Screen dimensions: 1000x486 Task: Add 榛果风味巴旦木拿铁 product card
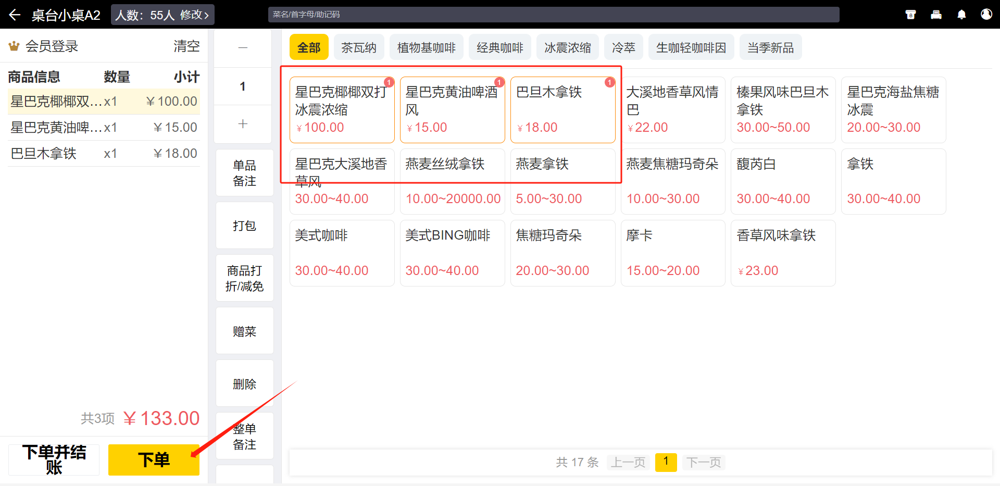pos(783,110)
